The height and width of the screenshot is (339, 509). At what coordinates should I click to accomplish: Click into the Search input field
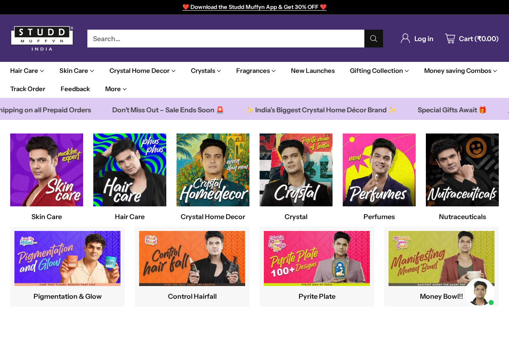pyautogui.click(x=226, y=39)
